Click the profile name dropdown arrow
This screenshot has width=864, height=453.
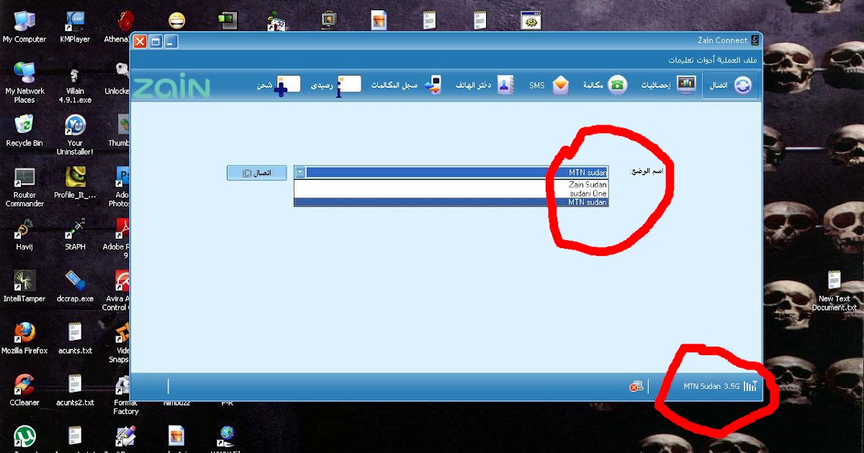point(300,173)
